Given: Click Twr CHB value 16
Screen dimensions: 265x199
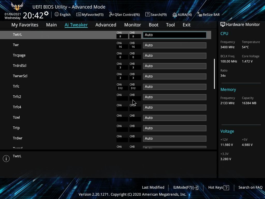Looking at the screenshot, I should click(135, 47).
